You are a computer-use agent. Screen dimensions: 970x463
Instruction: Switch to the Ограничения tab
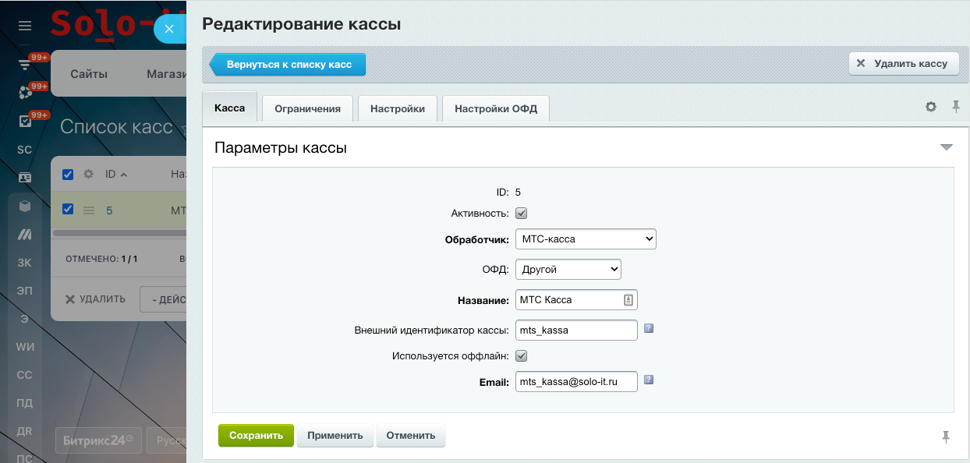pyautogui.click(x=307, y=108)
